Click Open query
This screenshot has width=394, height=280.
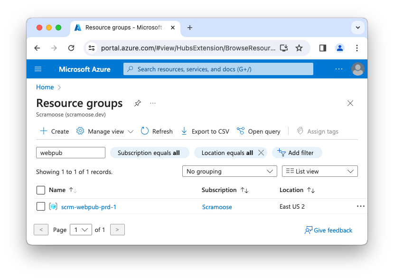259,131
